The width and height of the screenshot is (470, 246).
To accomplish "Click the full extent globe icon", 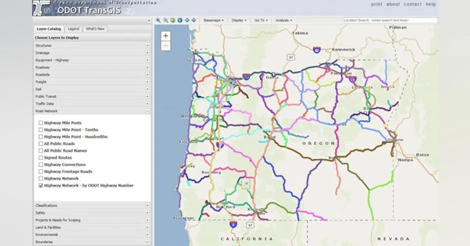I will 173,20.
